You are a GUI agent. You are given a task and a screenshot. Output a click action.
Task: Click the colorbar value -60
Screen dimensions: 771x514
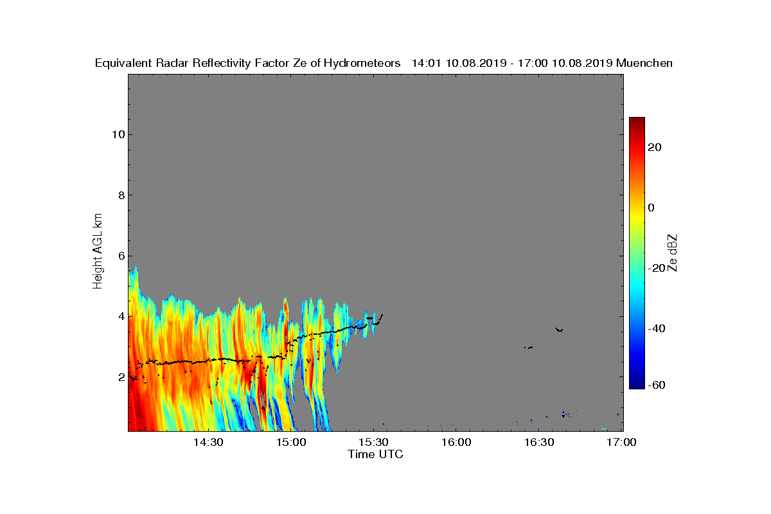pyautogui.click(x=655, y=385)
